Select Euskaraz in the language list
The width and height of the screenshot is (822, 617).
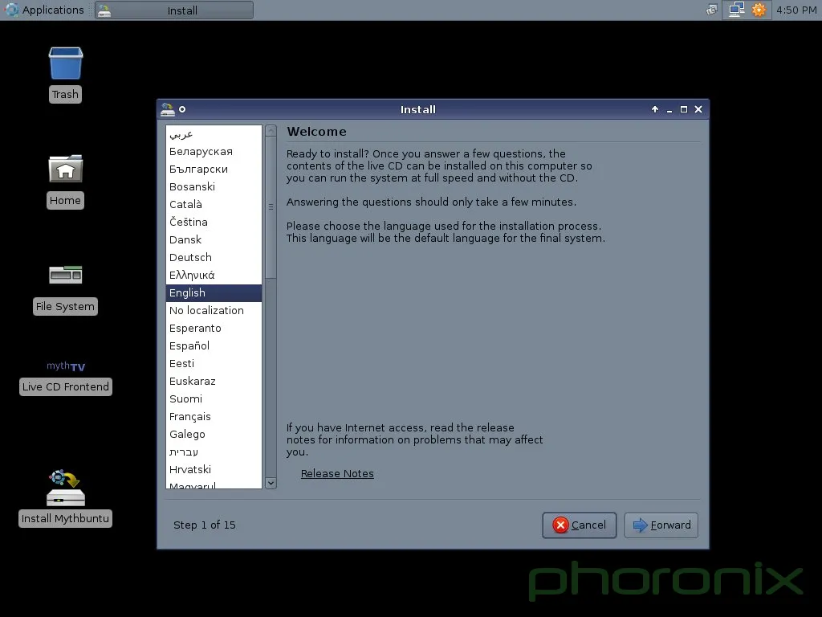click(214, 382)
